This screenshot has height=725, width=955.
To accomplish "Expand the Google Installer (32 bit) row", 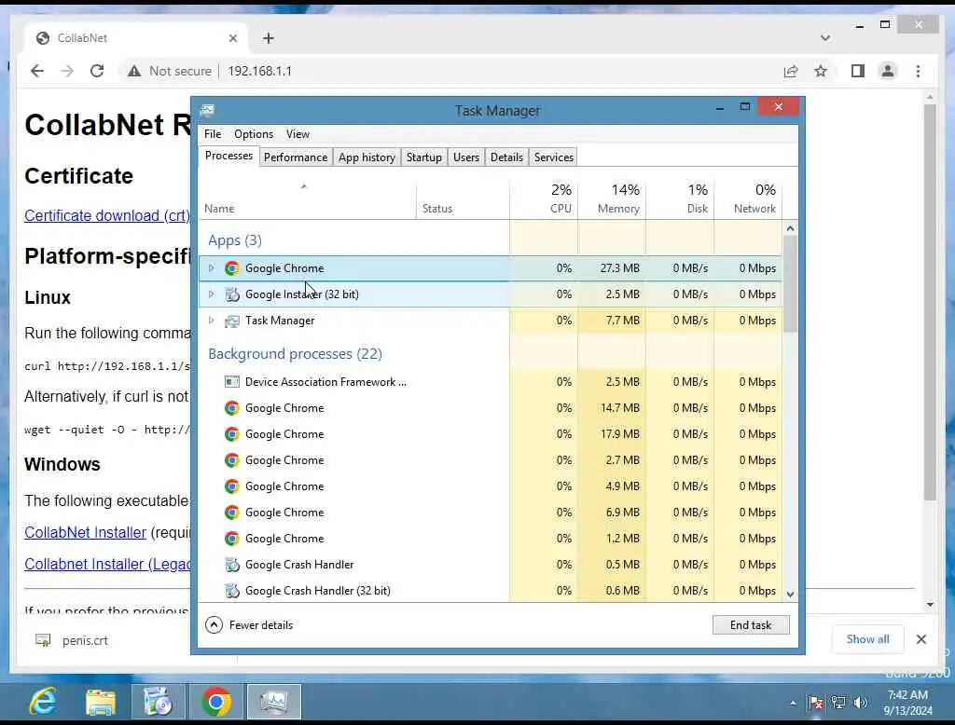I will [x=212, y=294].
